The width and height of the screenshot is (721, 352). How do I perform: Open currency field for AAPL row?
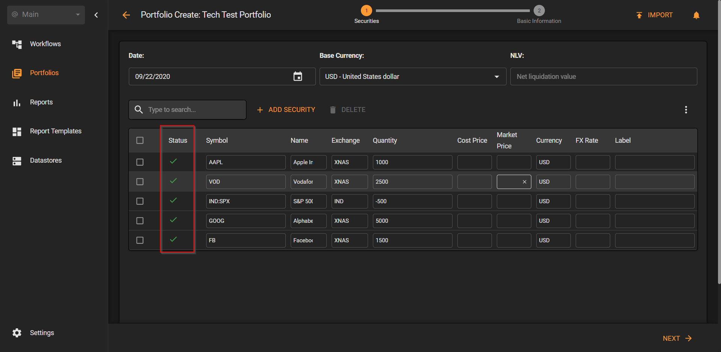pyautogui.click(x=553, y=162)
